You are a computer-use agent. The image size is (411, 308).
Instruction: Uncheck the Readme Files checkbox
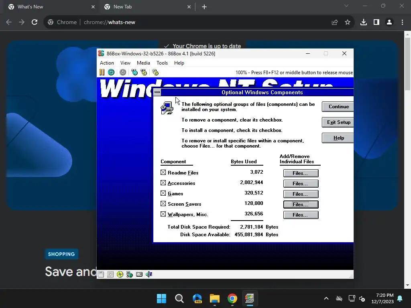pos(163,172)
